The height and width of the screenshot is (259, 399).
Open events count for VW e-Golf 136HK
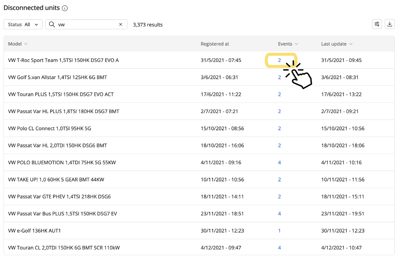279,231
